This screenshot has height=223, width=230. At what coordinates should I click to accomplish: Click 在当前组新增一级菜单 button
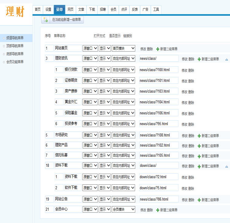pyautogui.click(x=66, y=20)
